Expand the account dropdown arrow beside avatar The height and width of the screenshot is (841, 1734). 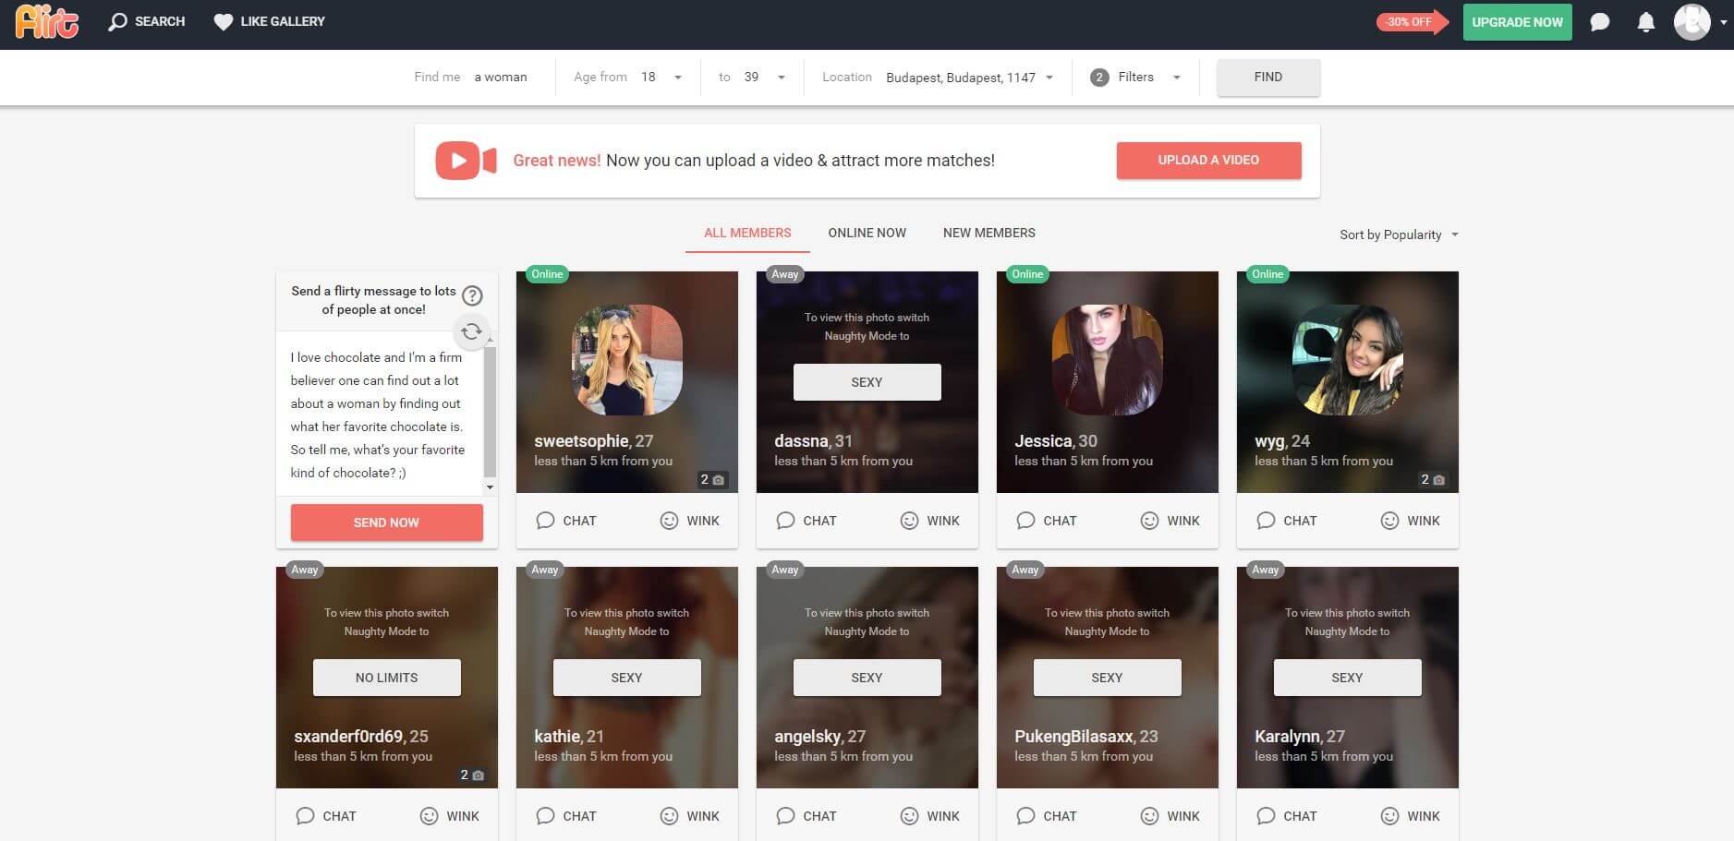click(1723, 22)
